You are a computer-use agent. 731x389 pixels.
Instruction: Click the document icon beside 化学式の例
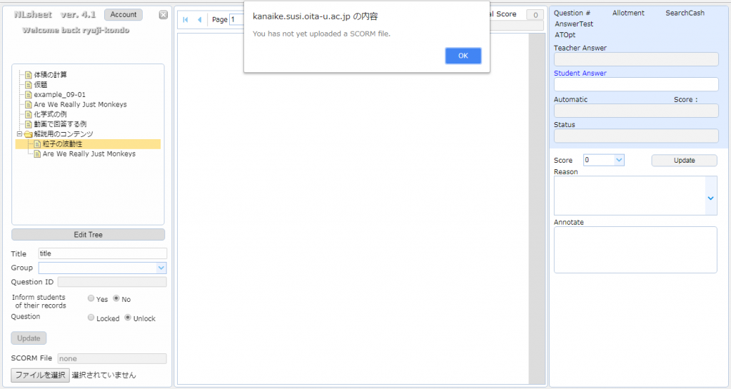tap(29, 114)
